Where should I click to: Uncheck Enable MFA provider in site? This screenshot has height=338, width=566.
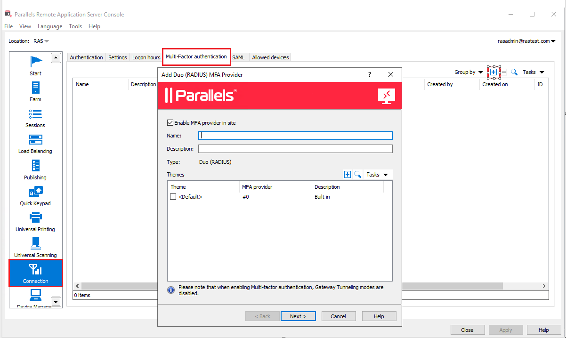coord(170,123)
